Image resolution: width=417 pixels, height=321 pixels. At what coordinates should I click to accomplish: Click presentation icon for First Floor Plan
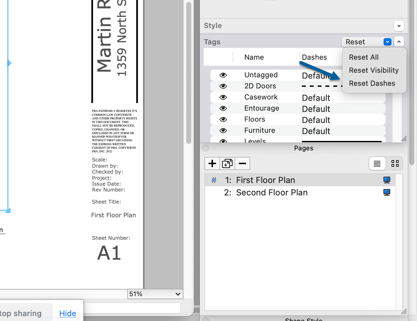387,180
